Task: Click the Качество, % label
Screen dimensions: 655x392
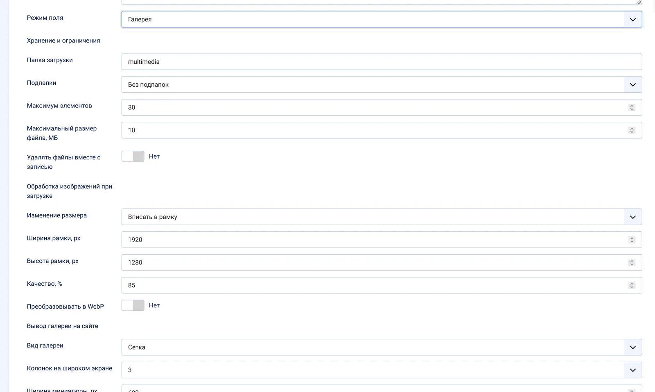Action: pos(45,284)
